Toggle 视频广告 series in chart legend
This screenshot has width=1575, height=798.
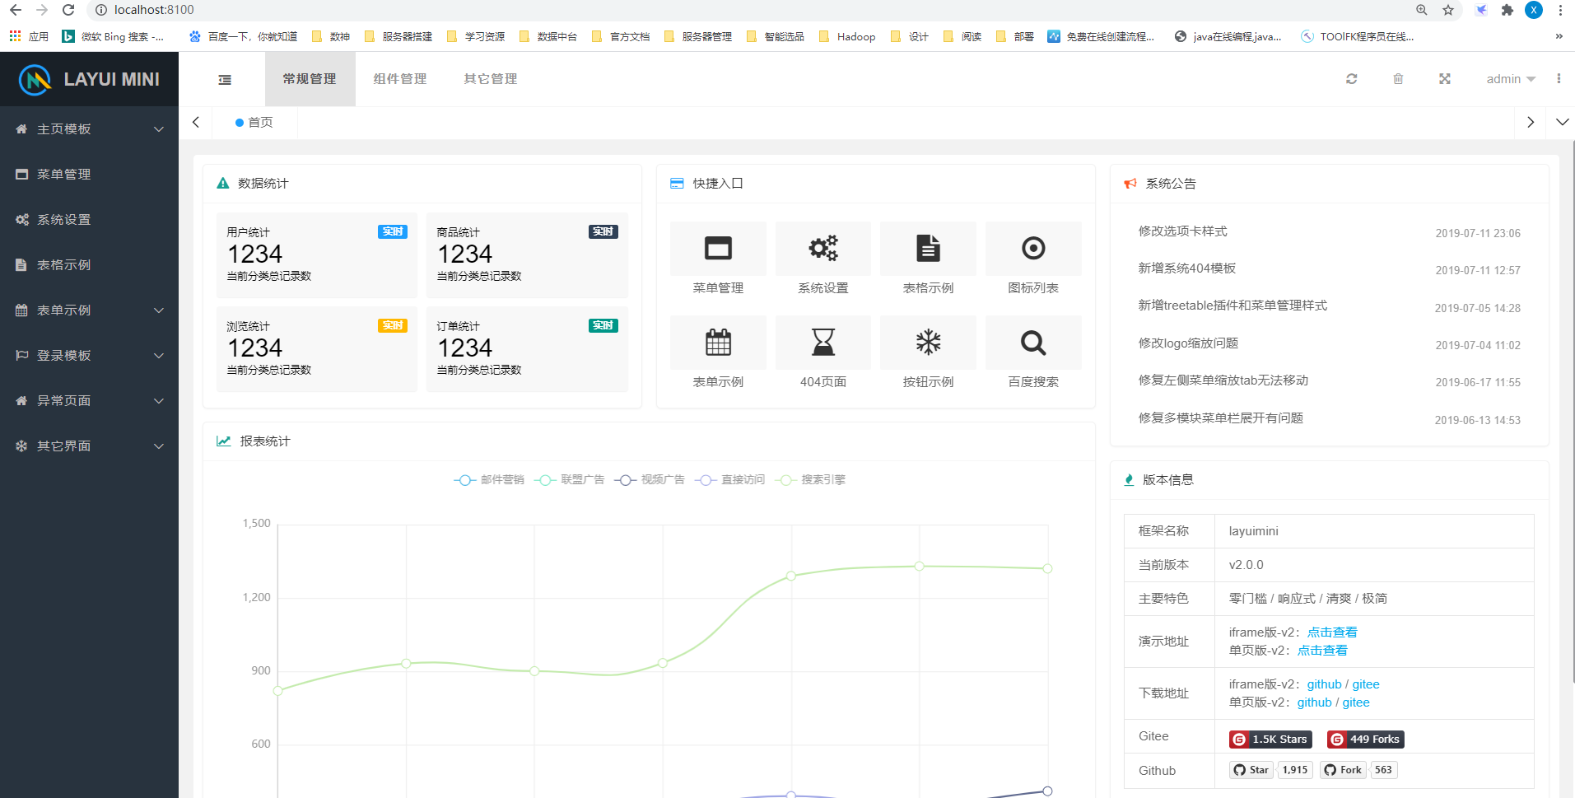650,480
